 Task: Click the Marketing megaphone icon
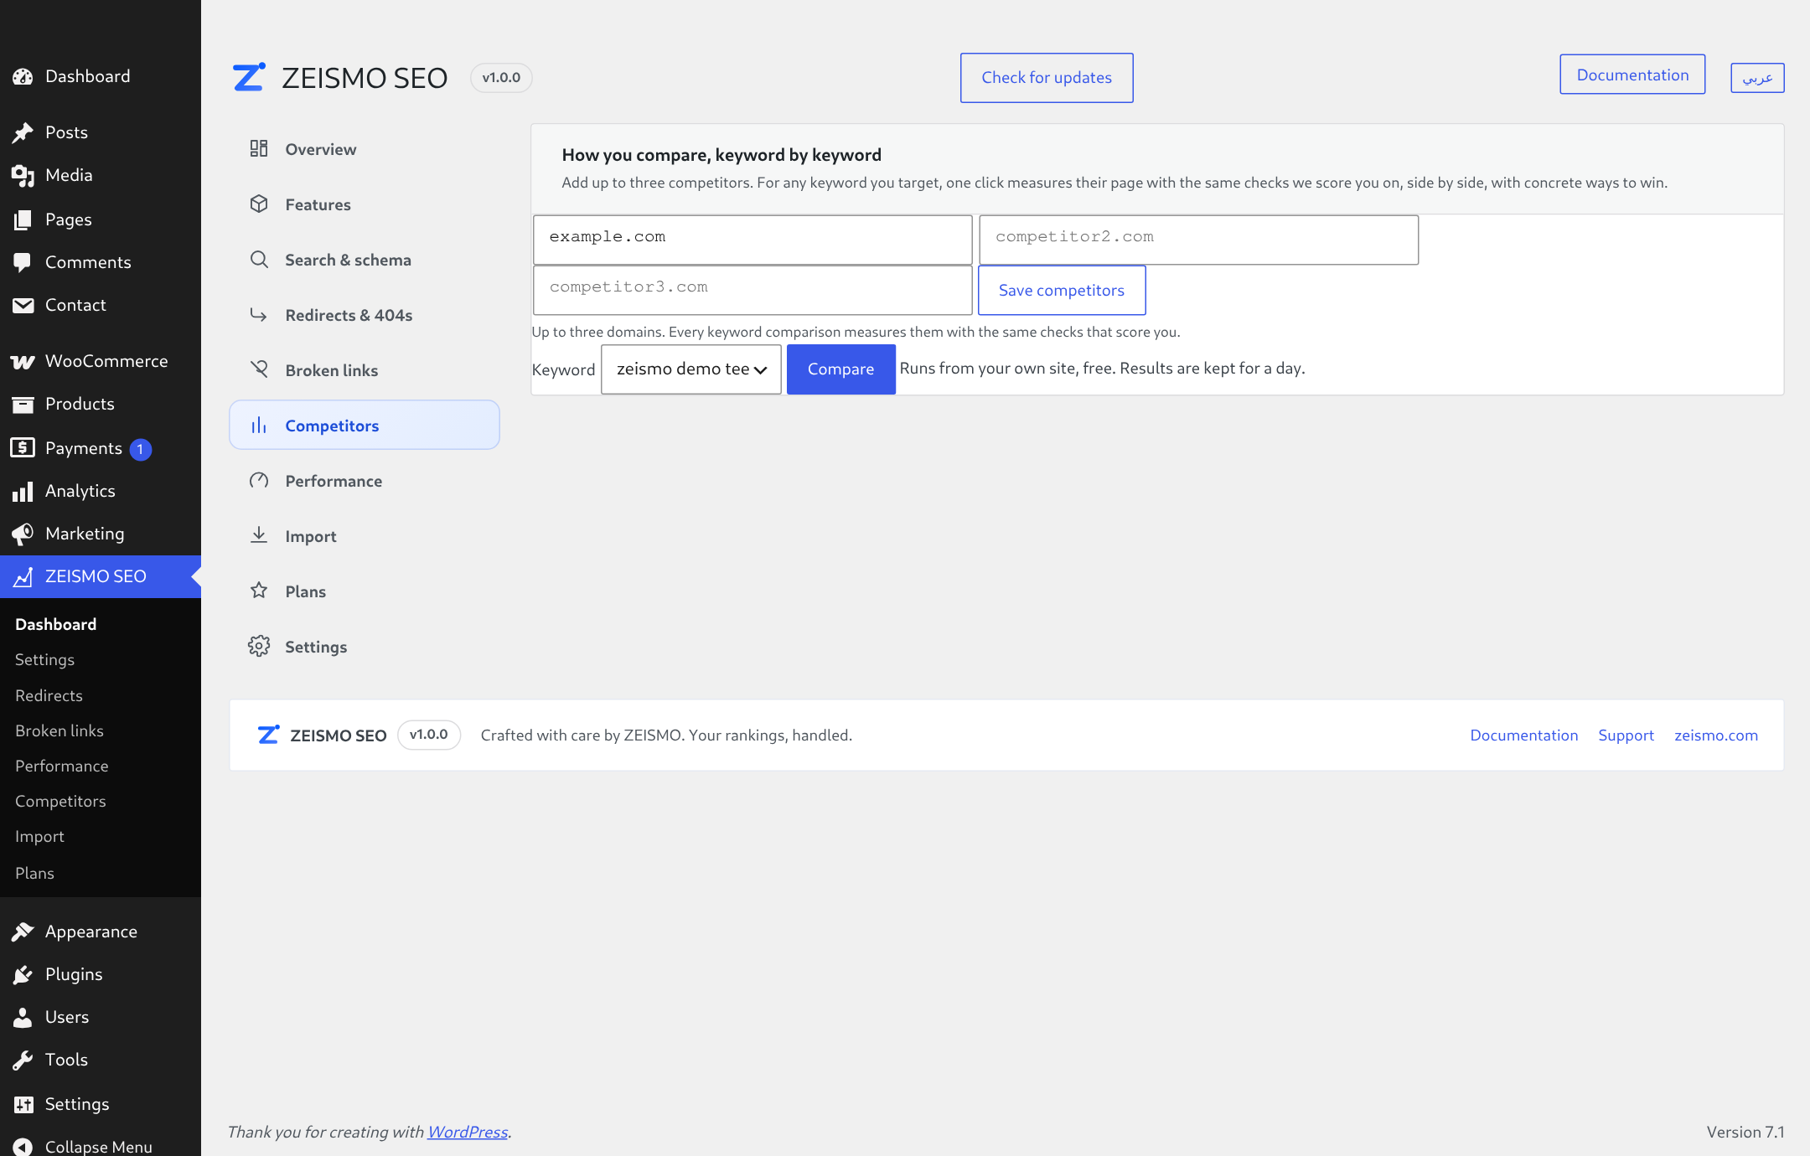point(23,534)
